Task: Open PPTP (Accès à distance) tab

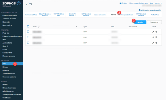Action: point(141,15)
